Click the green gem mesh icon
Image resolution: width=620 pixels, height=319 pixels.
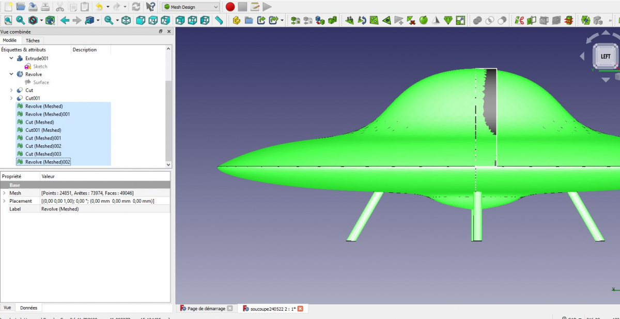(x=448, y=20)
